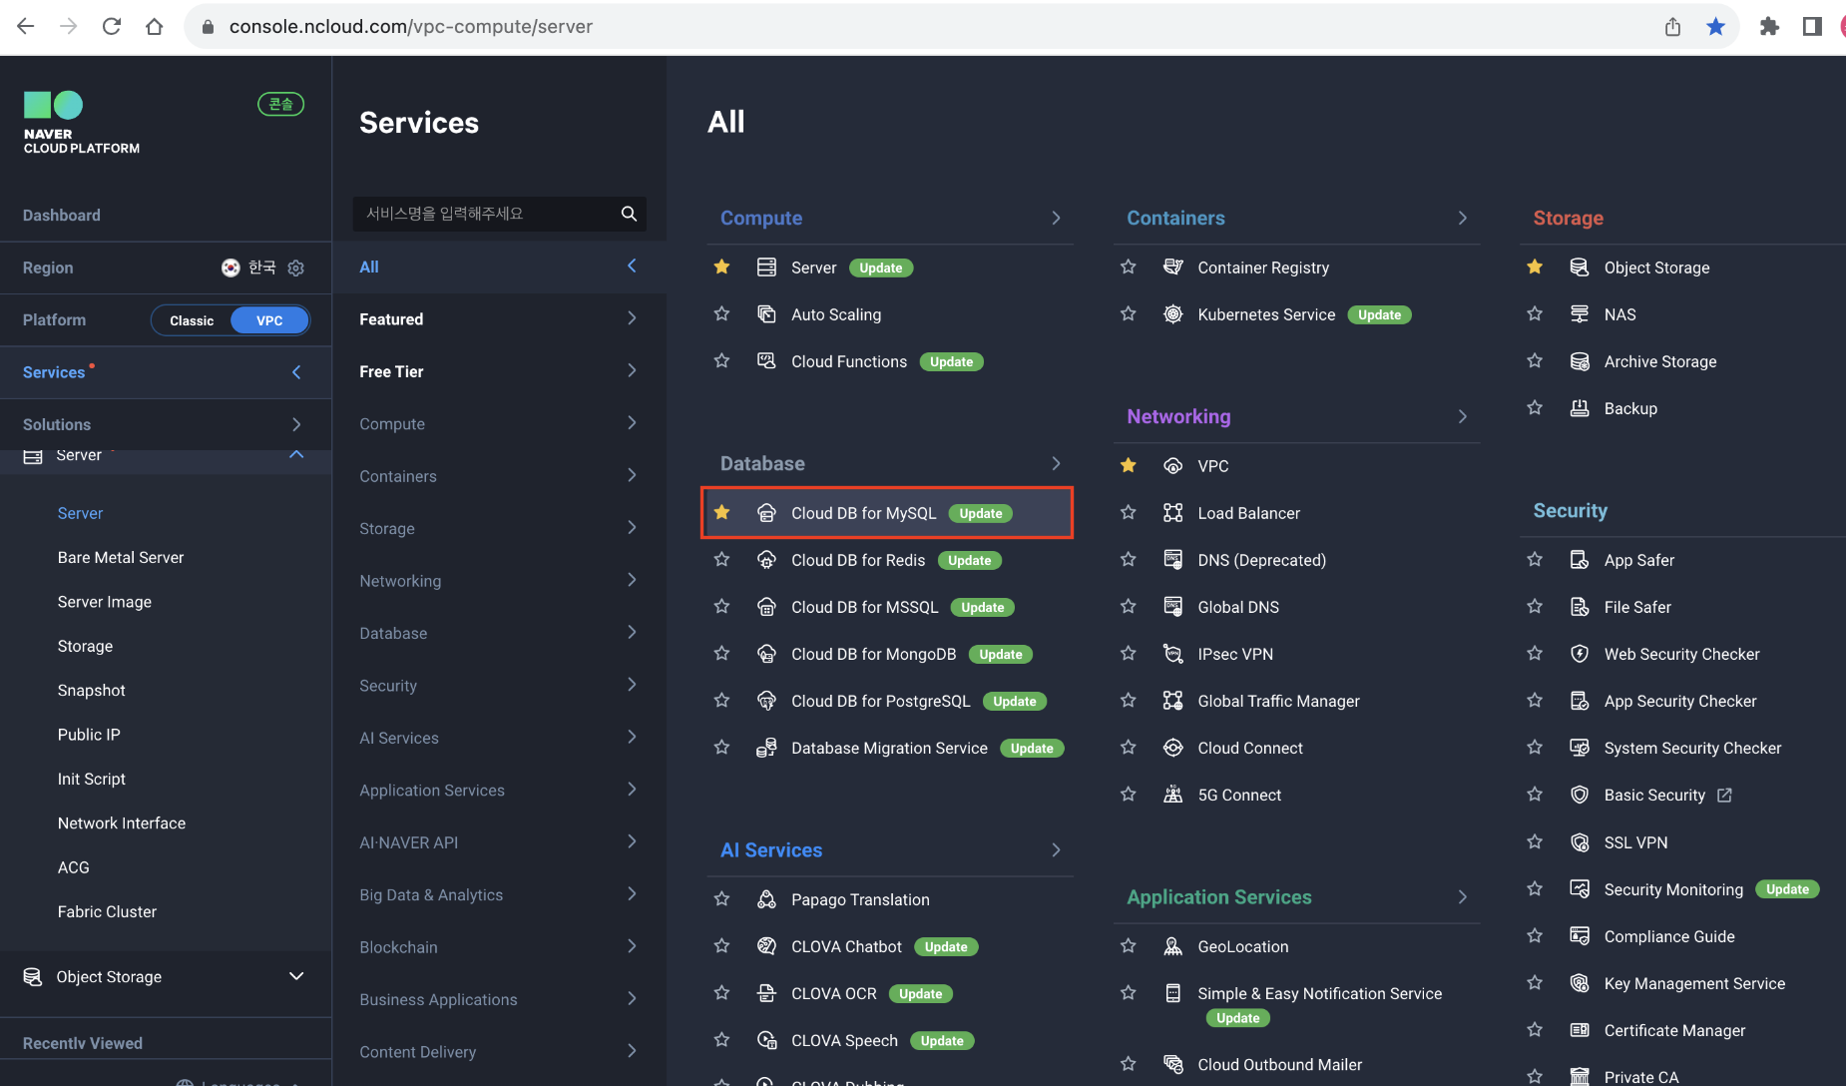The image size is (1846, 1086).
Task: Expand the Solutions menu chevron
Action: (x=296, y=424)
